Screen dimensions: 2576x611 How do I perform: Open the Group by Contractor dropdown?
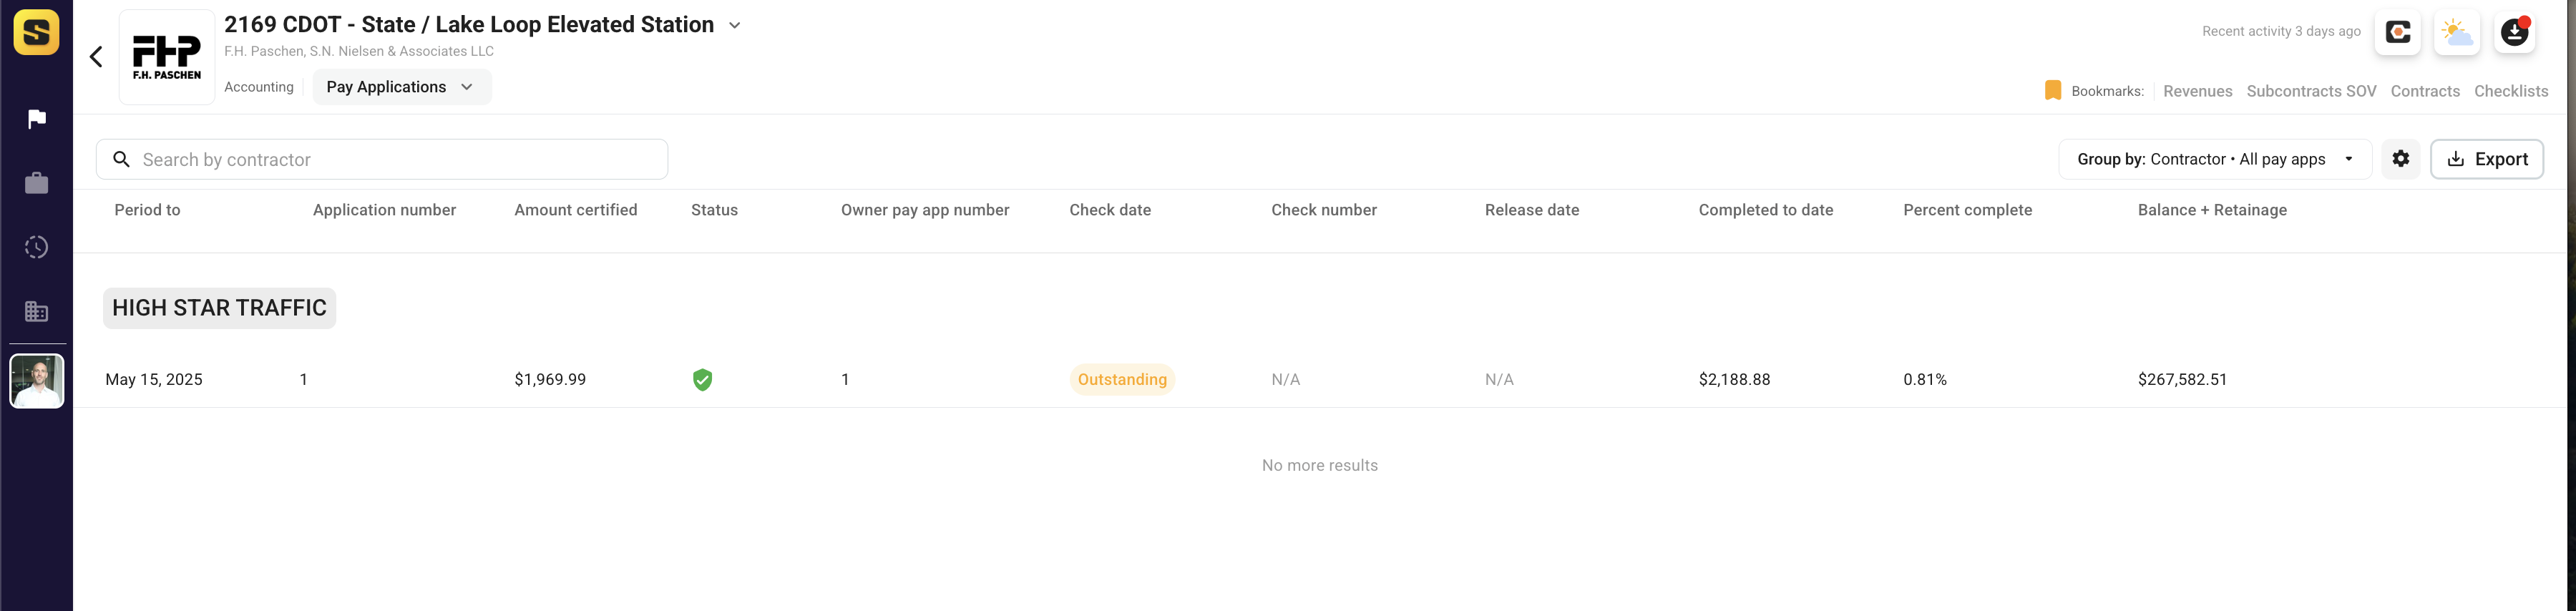pos(2215,159)
